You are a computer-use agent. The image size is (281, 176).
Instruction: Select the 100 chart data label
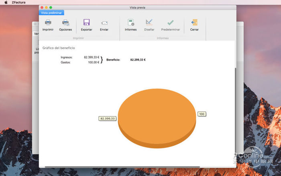coord(202,114)
